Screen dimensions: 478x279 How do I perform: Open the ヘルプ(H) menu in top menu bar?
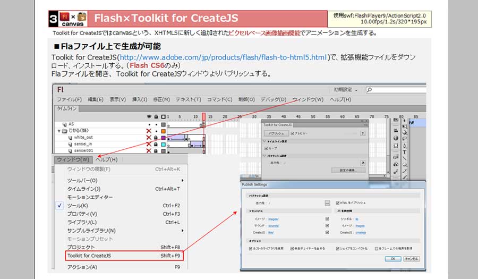(340, 99)
